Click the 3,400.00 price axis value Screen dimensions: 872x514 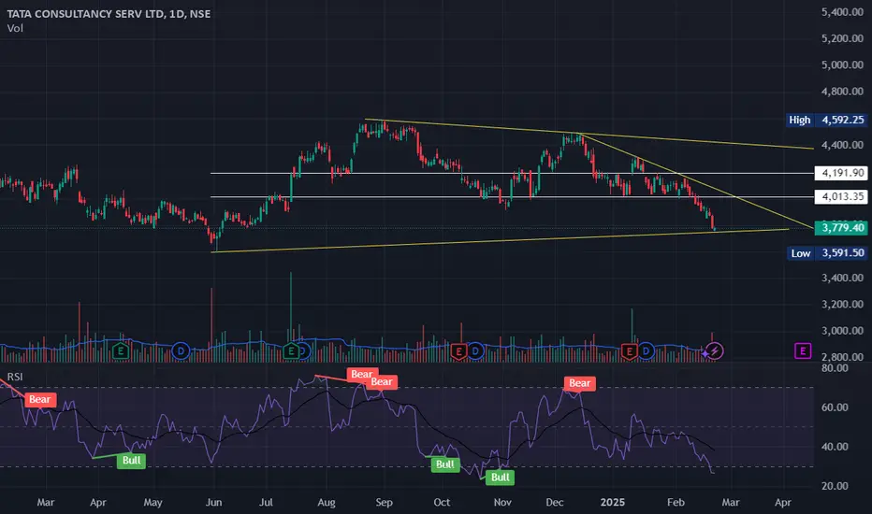click(842, 278)
